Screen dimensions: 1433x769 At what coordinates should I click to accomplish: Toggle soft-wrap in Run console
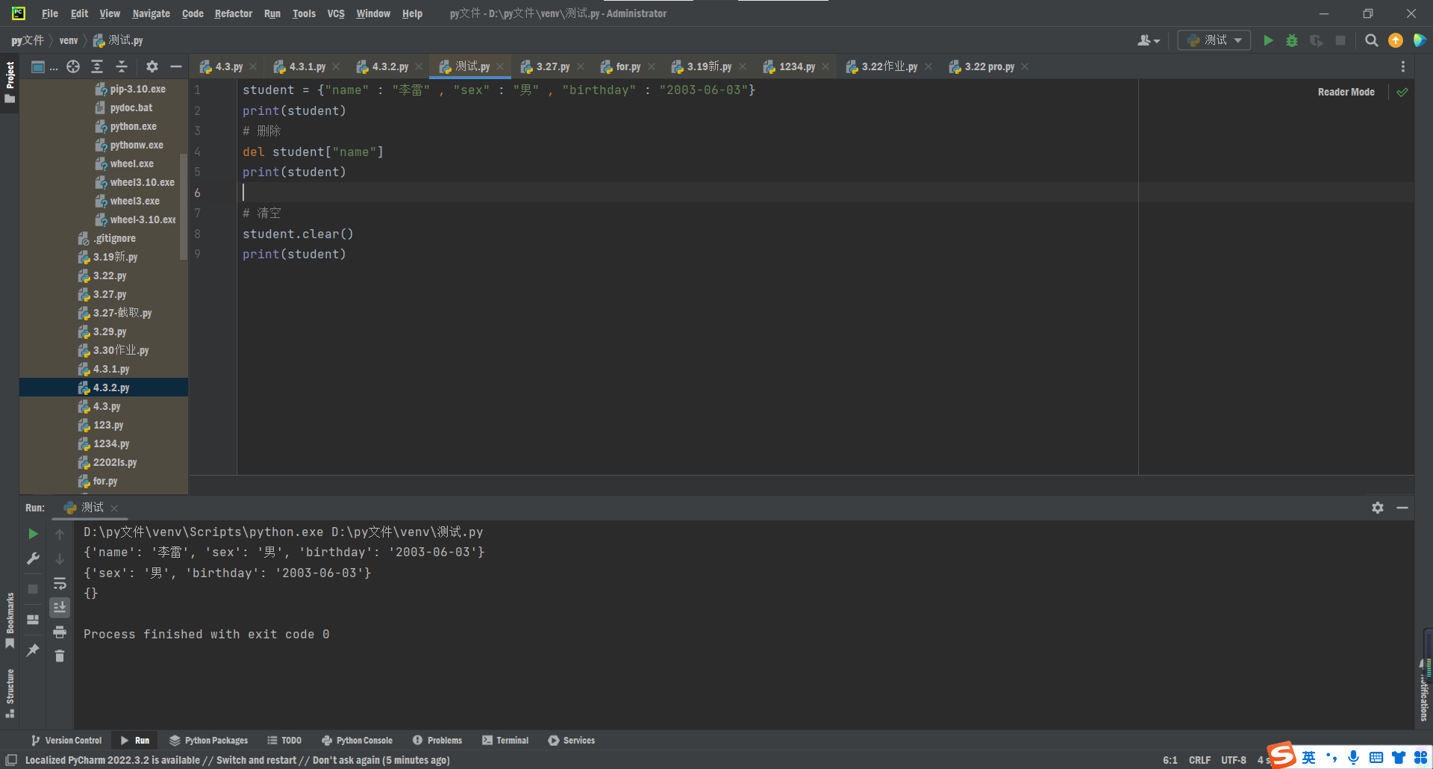click(x=60, y=584)
